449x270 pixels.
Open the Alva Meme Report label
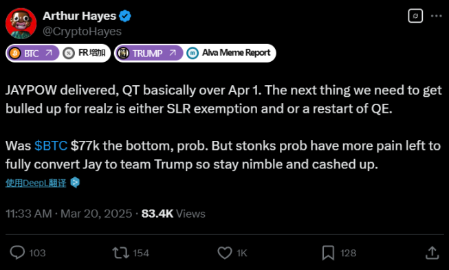tap(228, 53)
